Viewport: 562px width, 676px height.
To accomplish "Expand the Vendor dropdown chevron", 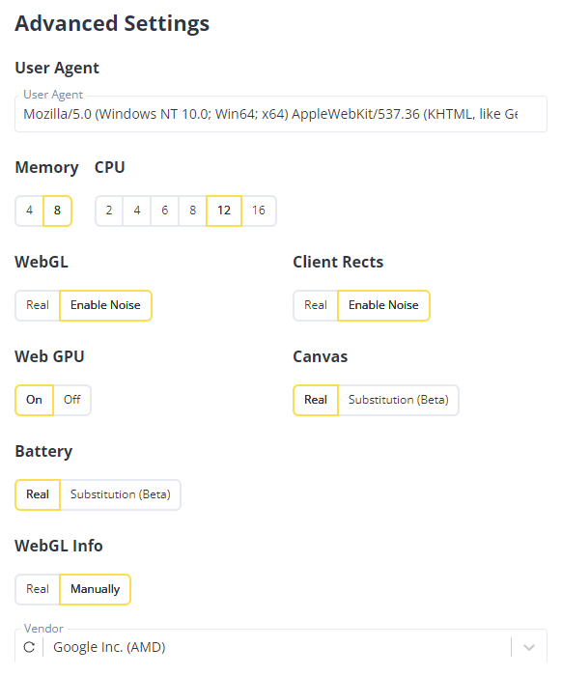I will 529,647.
